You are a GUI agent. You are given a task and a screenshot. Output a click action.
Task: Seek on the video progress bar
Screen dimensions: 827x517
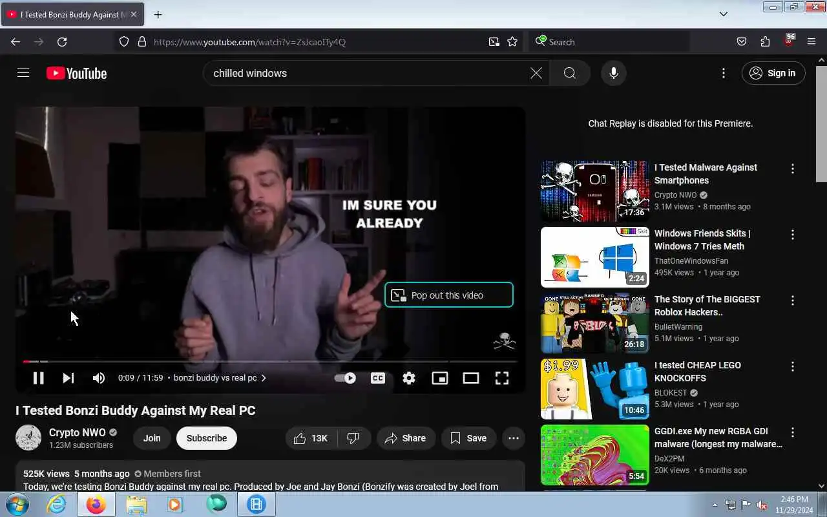tap(270, 361)
